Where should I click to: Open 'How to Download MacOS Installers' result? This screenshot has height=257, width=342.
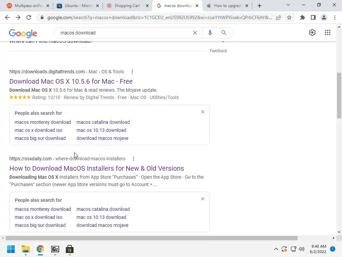point(97,168)
